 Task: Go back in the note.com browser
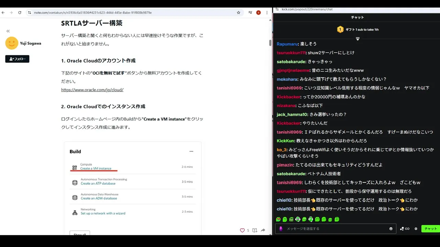coord(3,13)
